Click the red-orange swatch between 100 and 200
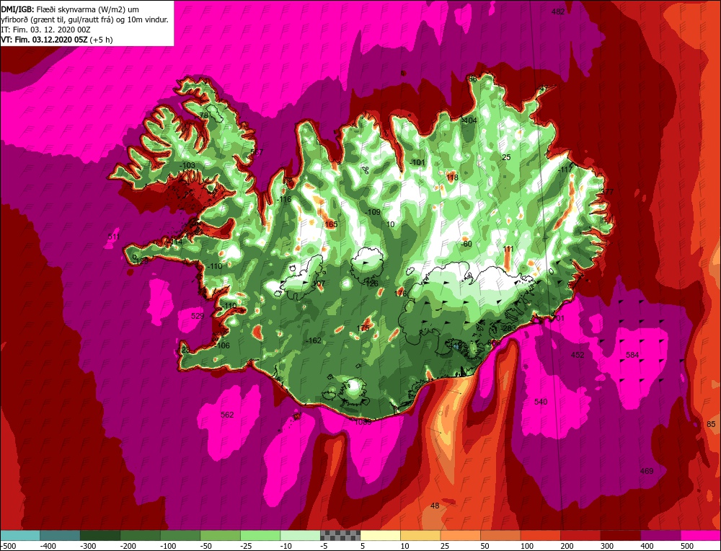Image resolution: width=721 pixels, height=551 pixels. tap(540, 535)
